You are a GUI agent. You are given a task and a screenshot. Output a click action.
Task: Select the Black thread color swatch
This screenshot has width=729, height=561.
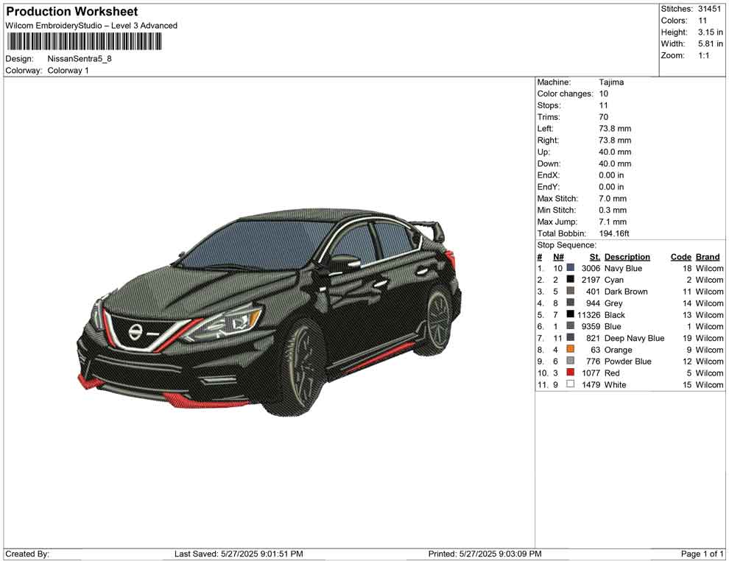pyautogui.click(x=571, y=314)
